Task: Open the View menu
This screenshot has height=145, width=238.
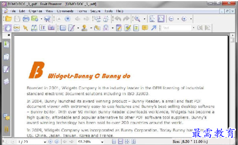Action: click(49, 11)
